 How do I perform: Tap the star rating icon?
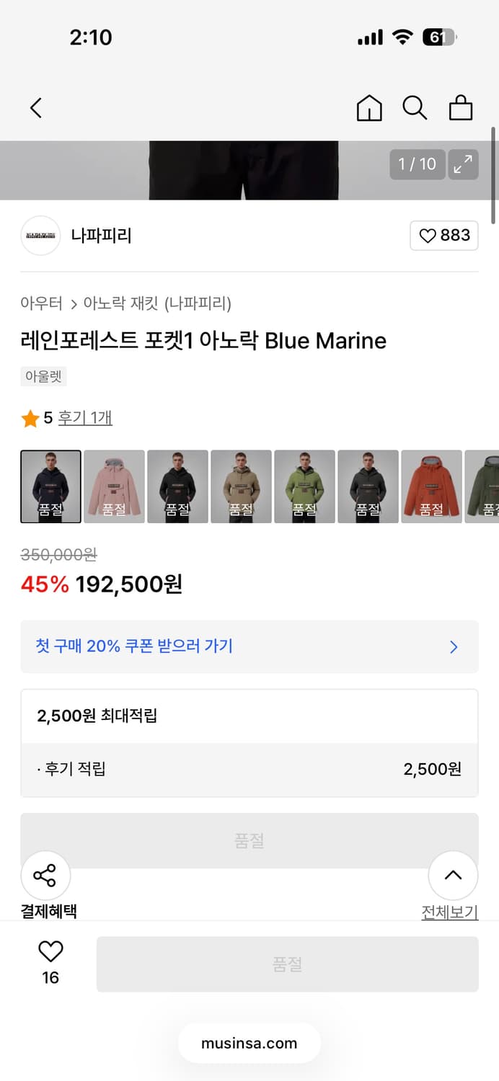[x=30, y=417]
